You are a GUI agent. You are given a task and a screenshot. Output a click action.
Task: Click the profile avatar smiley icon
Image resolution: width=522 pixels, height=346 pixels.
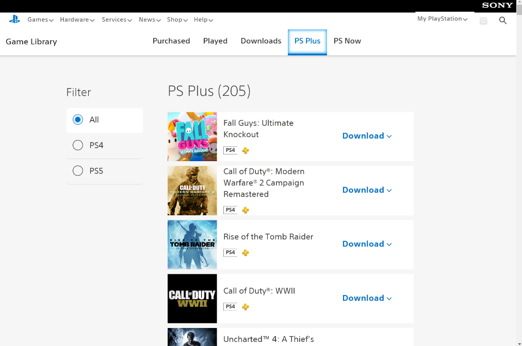pos(483,21)
